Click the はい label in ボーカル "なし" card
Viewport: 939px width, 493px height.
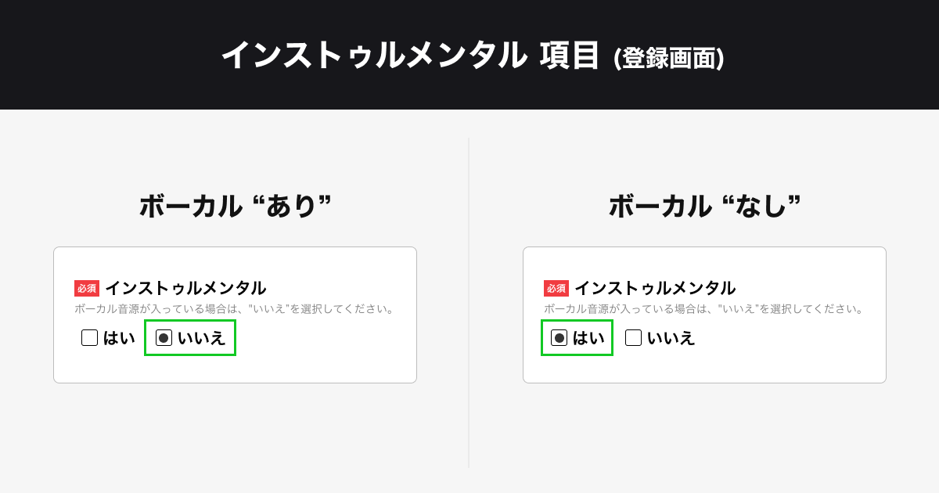click(x=588, y=338)
